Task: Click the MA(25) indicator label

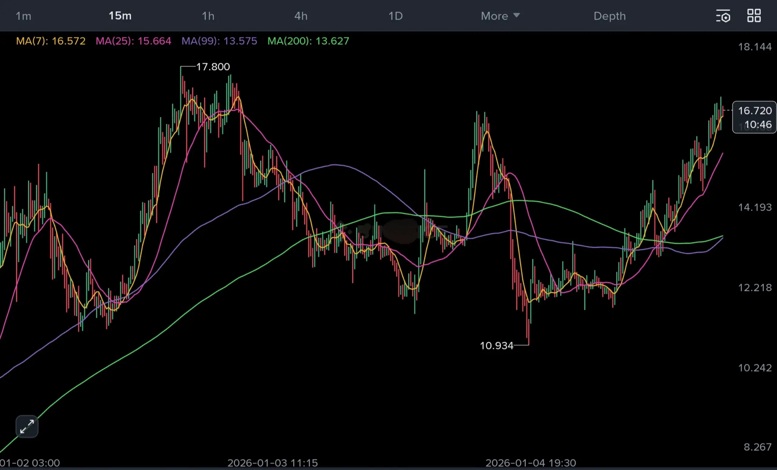Action: [133, 41]
